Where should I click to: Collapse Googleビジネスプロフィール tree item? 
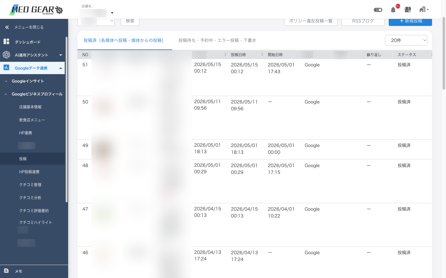33,94
